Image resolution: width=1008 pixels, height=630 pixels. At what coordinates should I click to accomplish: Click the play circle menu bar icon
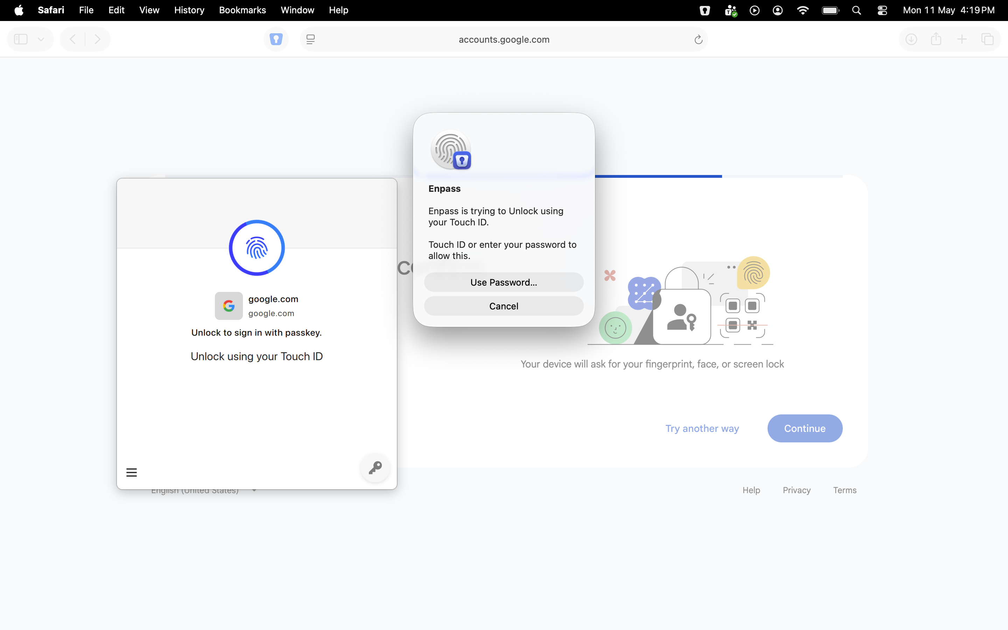coord(754,10)
